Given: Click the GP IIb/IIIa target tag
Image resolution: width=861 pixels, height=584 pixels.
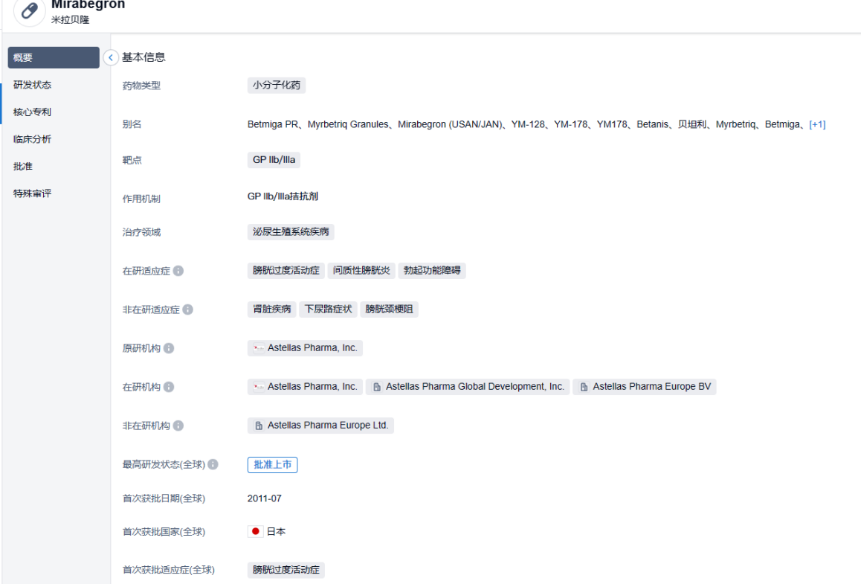Looking at the screenshot, I should 274,160.
